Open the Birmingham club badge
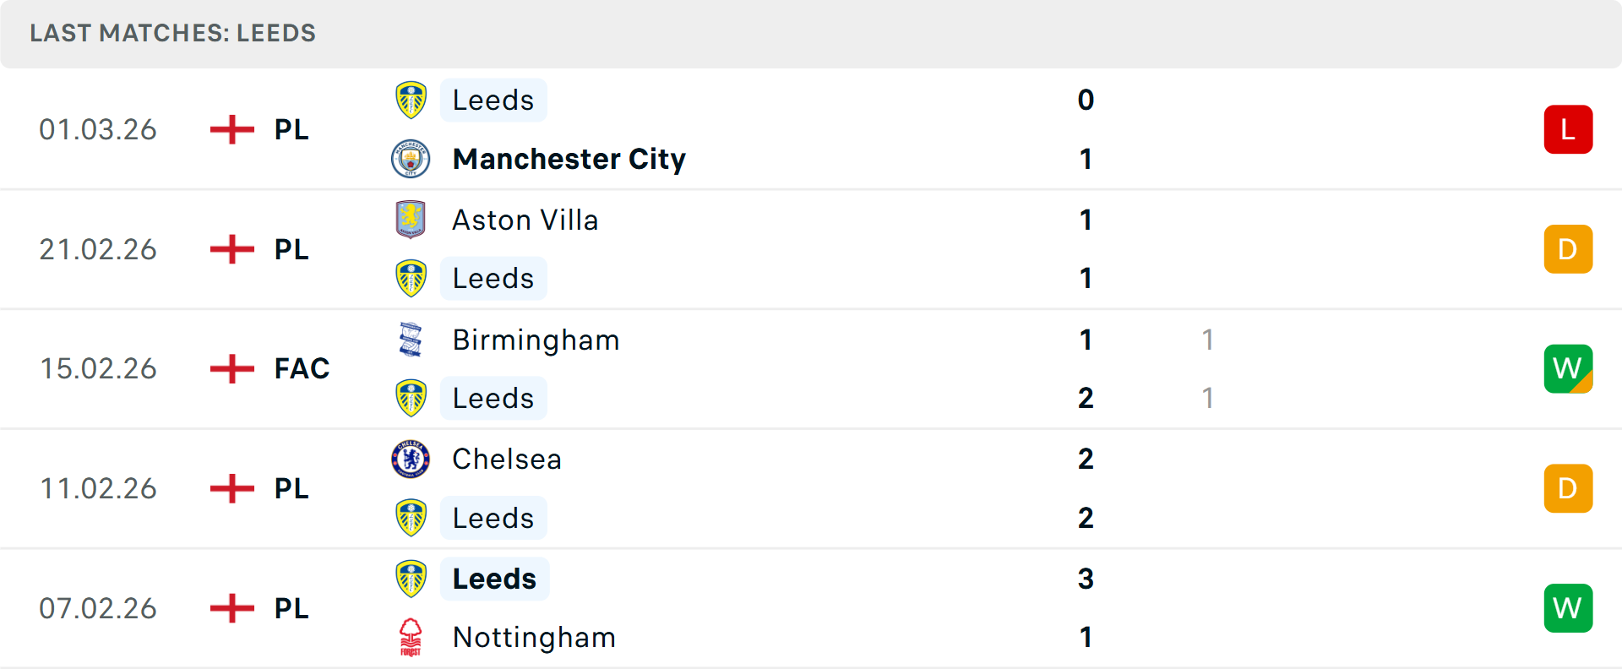 point(411,340)
